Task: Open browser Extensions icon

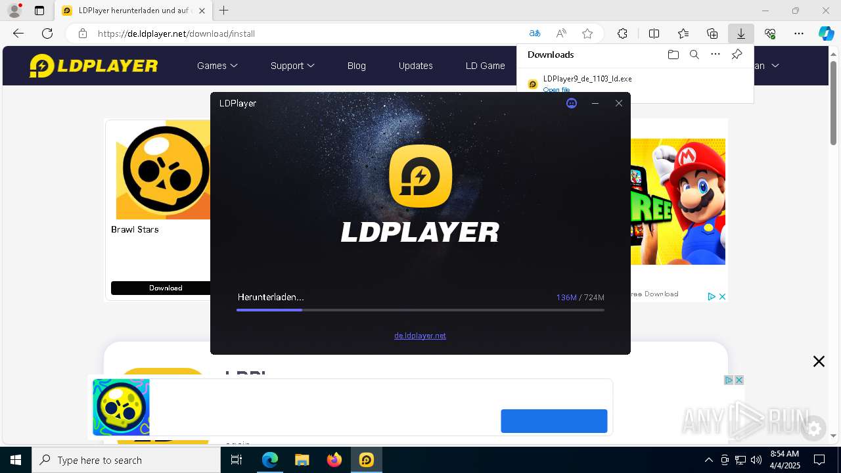Action: (x=622, y=34)
